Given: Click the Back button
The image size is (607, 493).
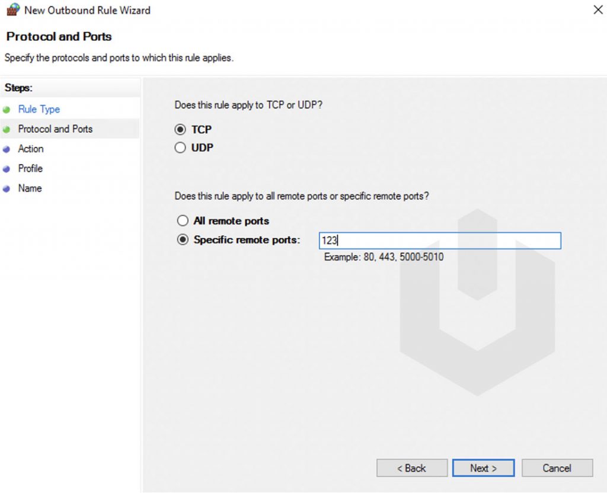Looking at the screenshot, I should (x=411, y=468).
